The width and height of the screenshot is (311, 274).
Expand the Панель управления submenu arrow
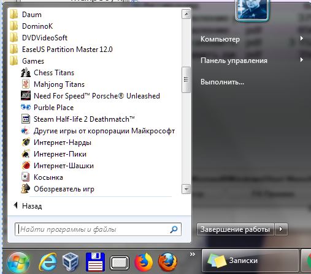click(x=302, y=60)
